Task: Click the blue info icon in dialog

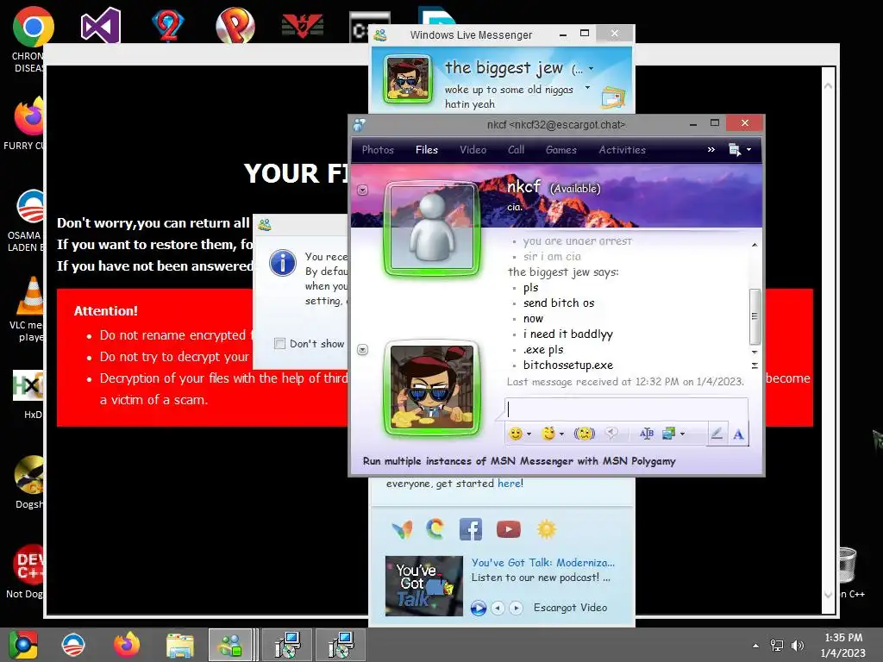Action: coord(283,263)
